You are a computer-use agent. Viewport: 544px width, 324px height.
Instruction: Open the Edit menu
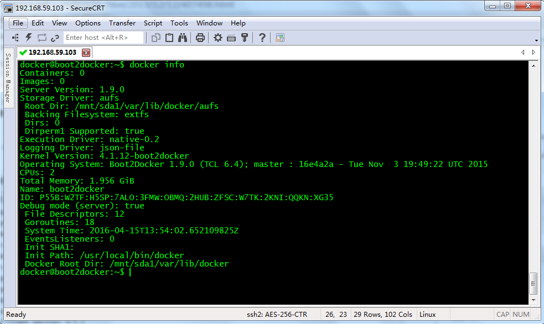[x=38, y=23]
